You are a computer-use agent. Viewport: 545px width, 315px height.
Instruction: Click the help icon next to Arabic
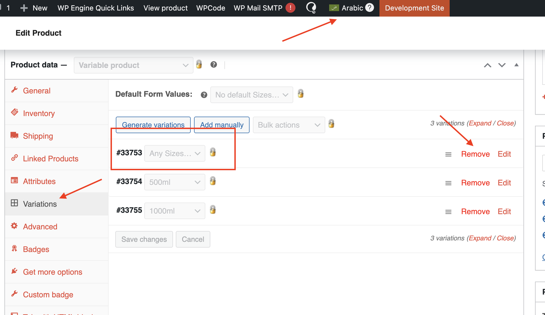pyautogui.click(x=370, y=8)
